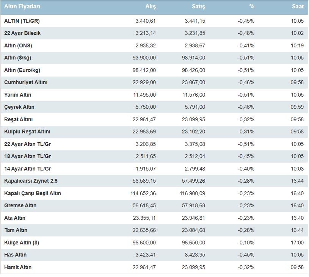Click Altın (ONS) buy value 2.938,32
The height and width of the screenshot is (277, 309).
click(146, 45)
